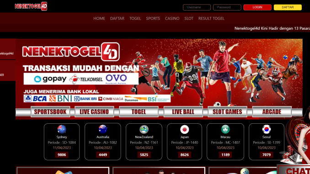Go to RESULT TOGEL in navigation
310x174 pixels.
[x=211, y=18]
